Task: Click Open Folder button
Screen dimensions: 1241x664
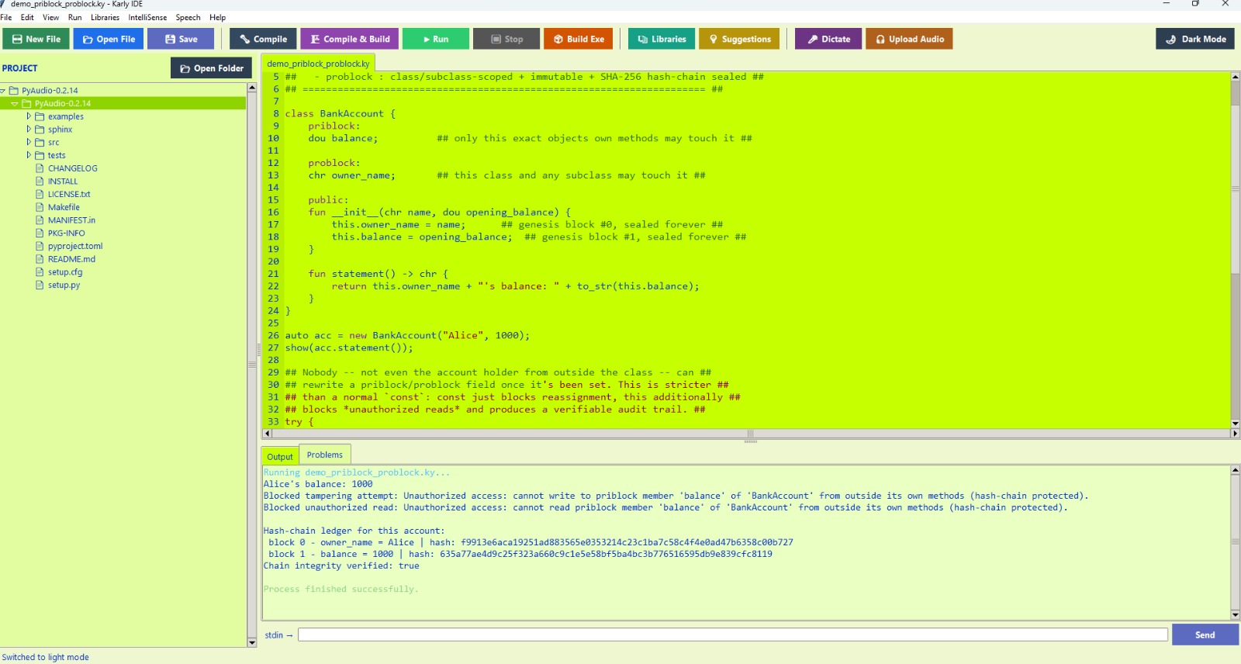Action: click(211, 68)
